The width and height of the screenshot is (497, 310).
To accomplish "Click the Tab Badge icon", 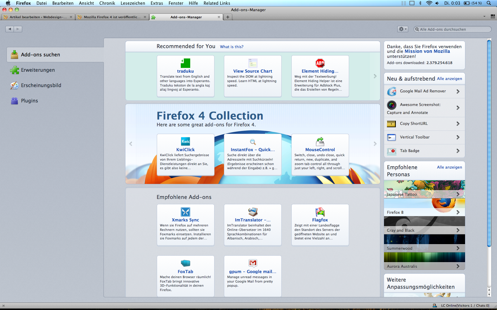I will tap(392, 151).
